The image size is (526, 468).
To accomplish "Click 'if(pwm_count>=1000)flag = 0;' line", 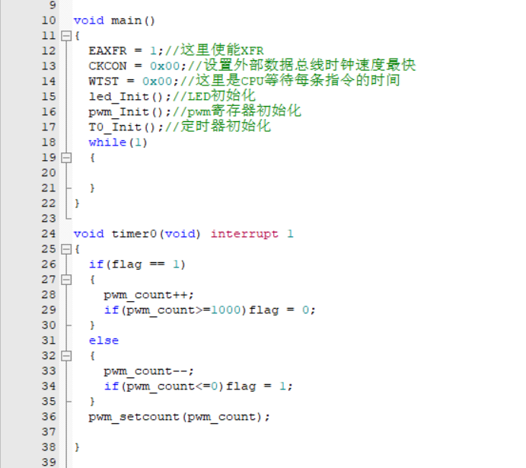I will click(210, 310).
